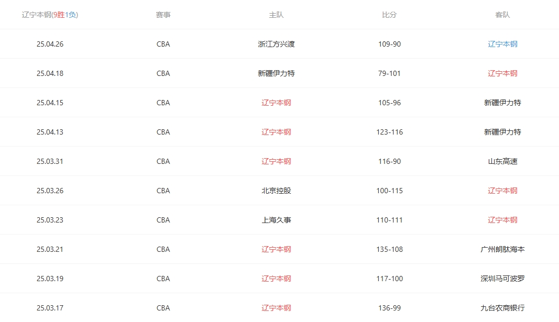Select blue 辽宁本钢 in the 25.04.26 row
Image resolution: width=559 pixels, height=322 pixels.
click(502, 44)
